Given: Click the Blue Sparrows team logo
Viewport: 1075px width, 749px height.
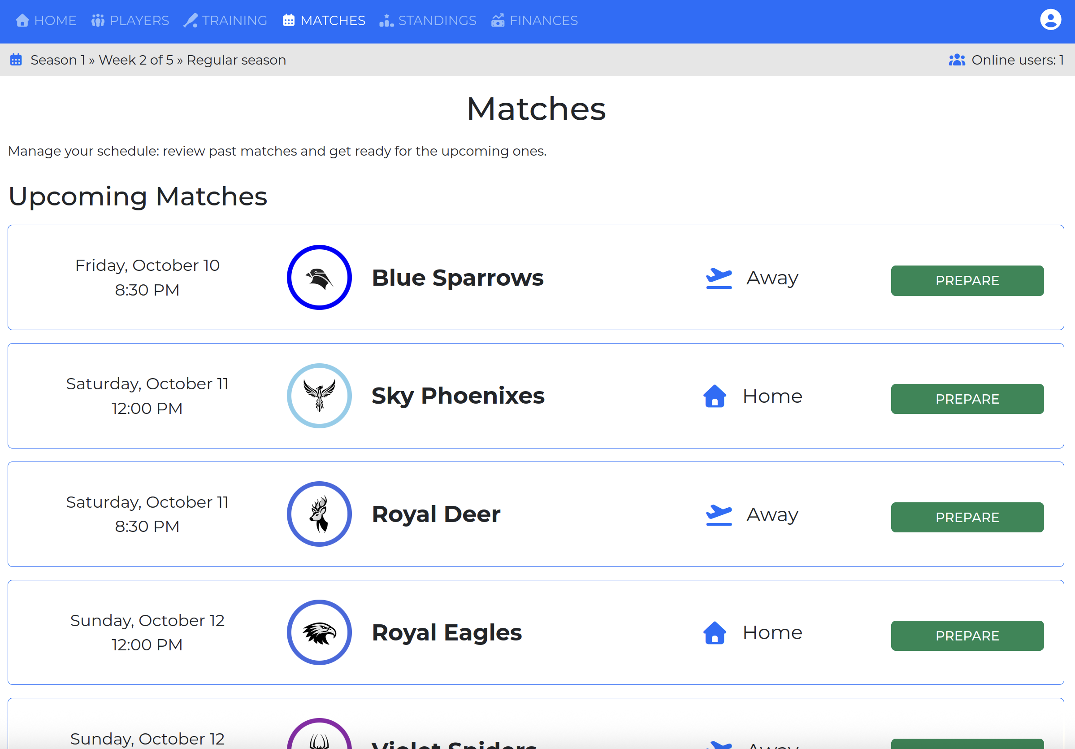Looking at the screenshot, I should tap(319, 277).
